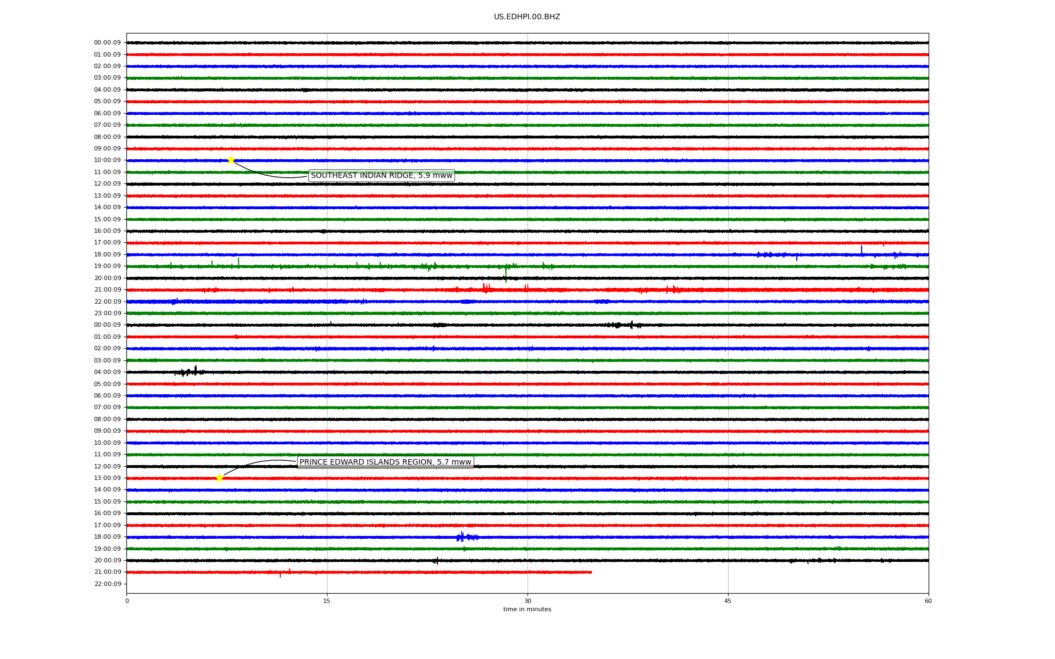Click the second 04:00:09 black trace label
Viewport: 1055px width, 659px height.
pyautogui.click(x=107, y=372)
